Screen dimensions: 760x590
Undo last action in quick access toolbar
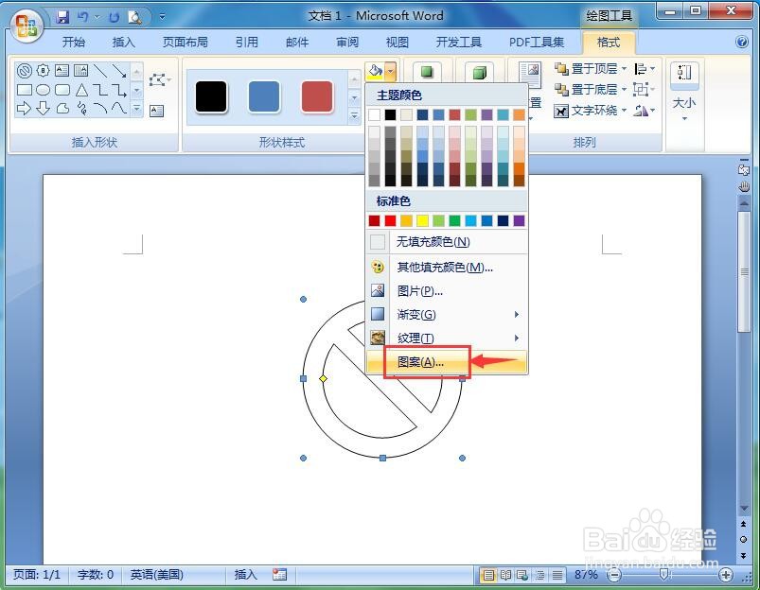(83, 17)
